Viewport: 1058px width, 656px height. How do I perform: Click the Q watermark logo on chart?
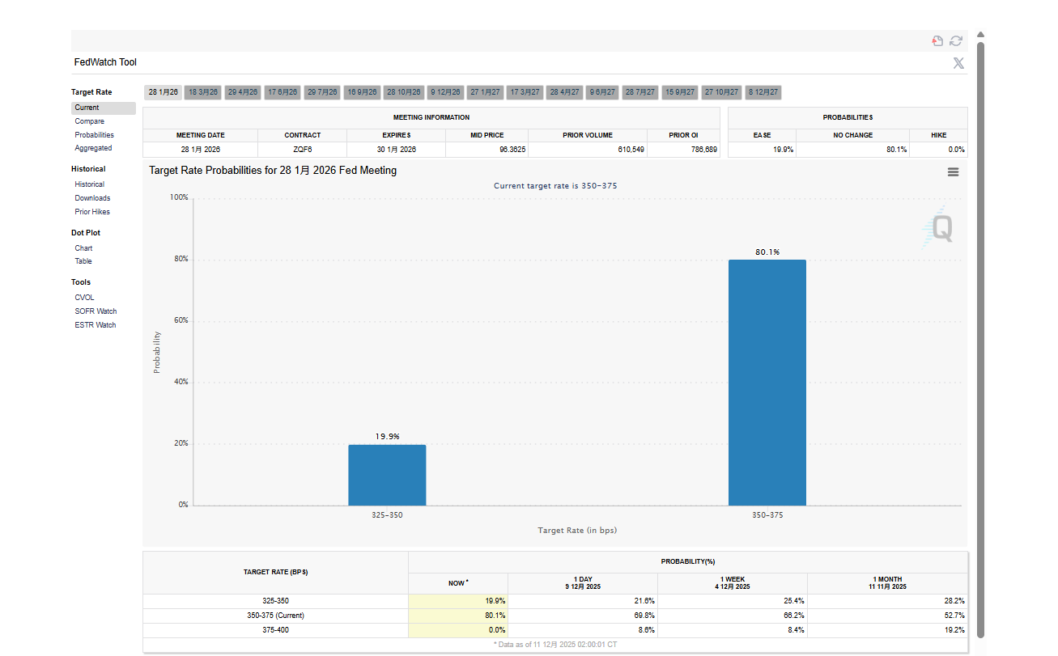tap(940, 227)
